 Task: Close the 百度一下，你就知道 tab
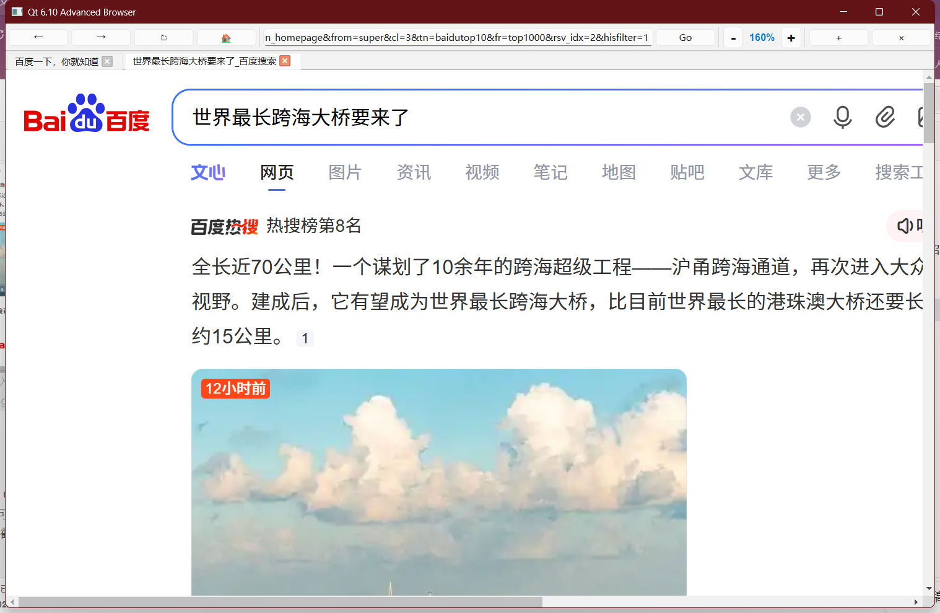coord(107,61)
